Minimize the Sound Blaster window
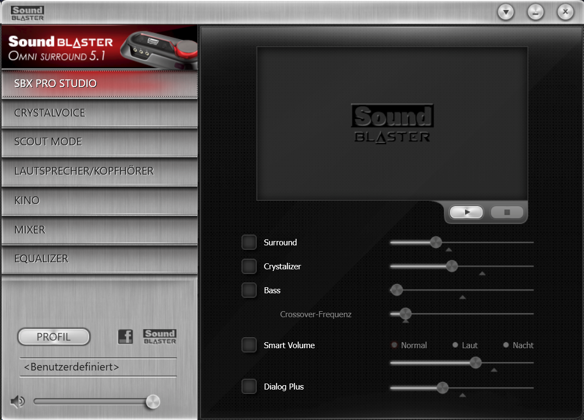584x420 pixels. click(x=535, y=13)
